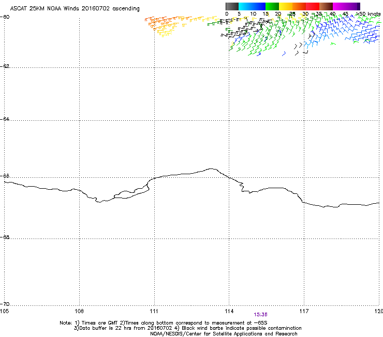Click the -64 latitude axis label
This screenshot has width=383, height=337.
[x=5, y=119]
